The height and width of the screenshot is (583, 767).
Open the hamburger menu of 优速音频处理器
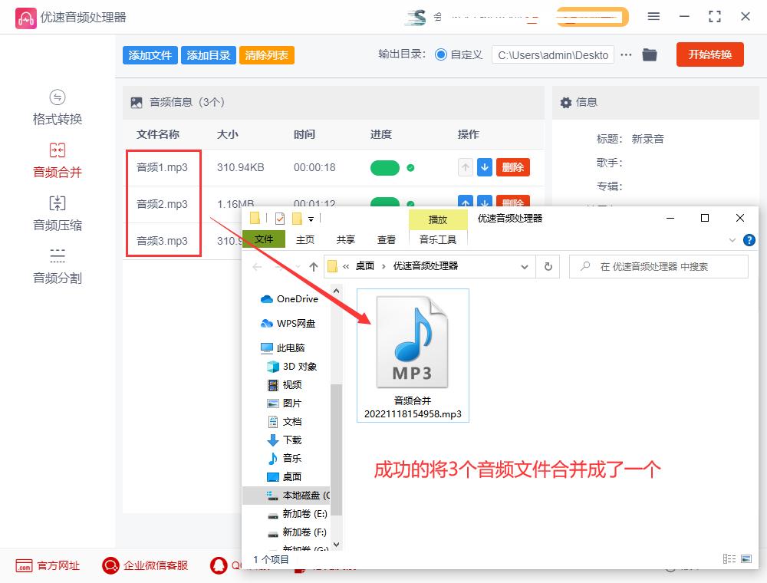point(653,15)
